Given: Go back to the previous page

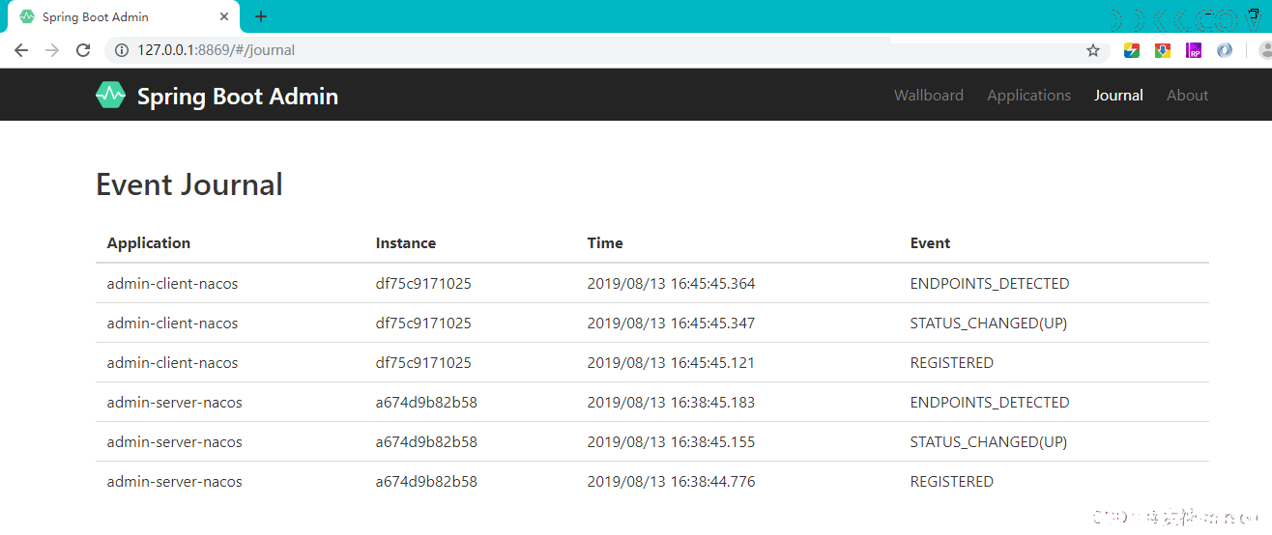Looking at the screenshot, I should (21, 50).
